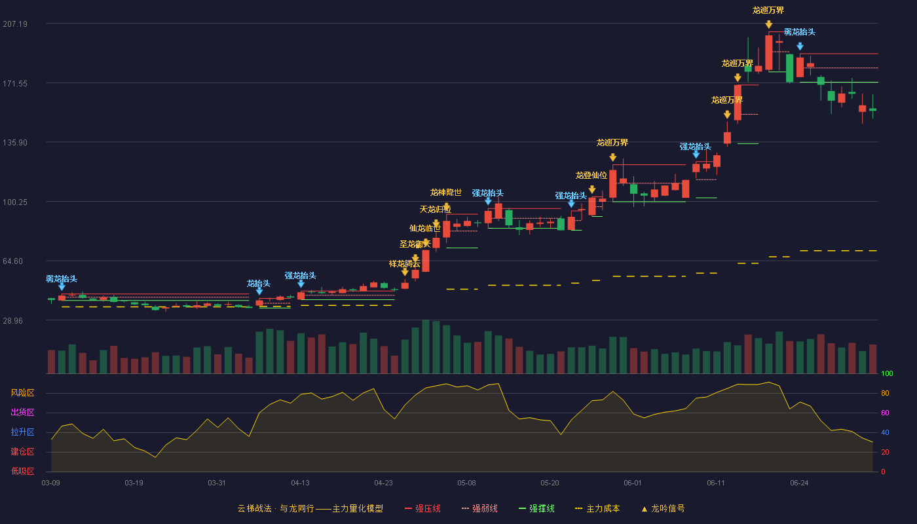Click the 03-19 date axis label

pyautogui.click(x=134, y=483)
